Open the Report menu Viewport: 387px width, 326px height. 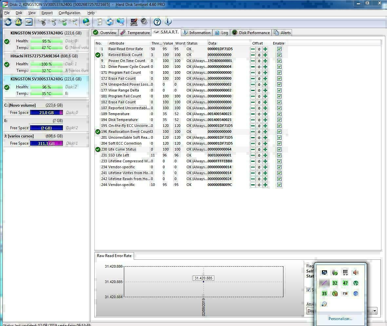(x=47, y=13)
